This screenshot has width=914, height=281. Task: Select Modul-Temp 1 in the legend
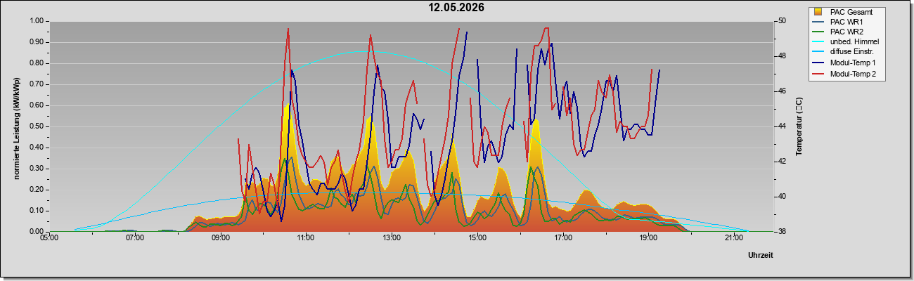click(x=846, y=63)
